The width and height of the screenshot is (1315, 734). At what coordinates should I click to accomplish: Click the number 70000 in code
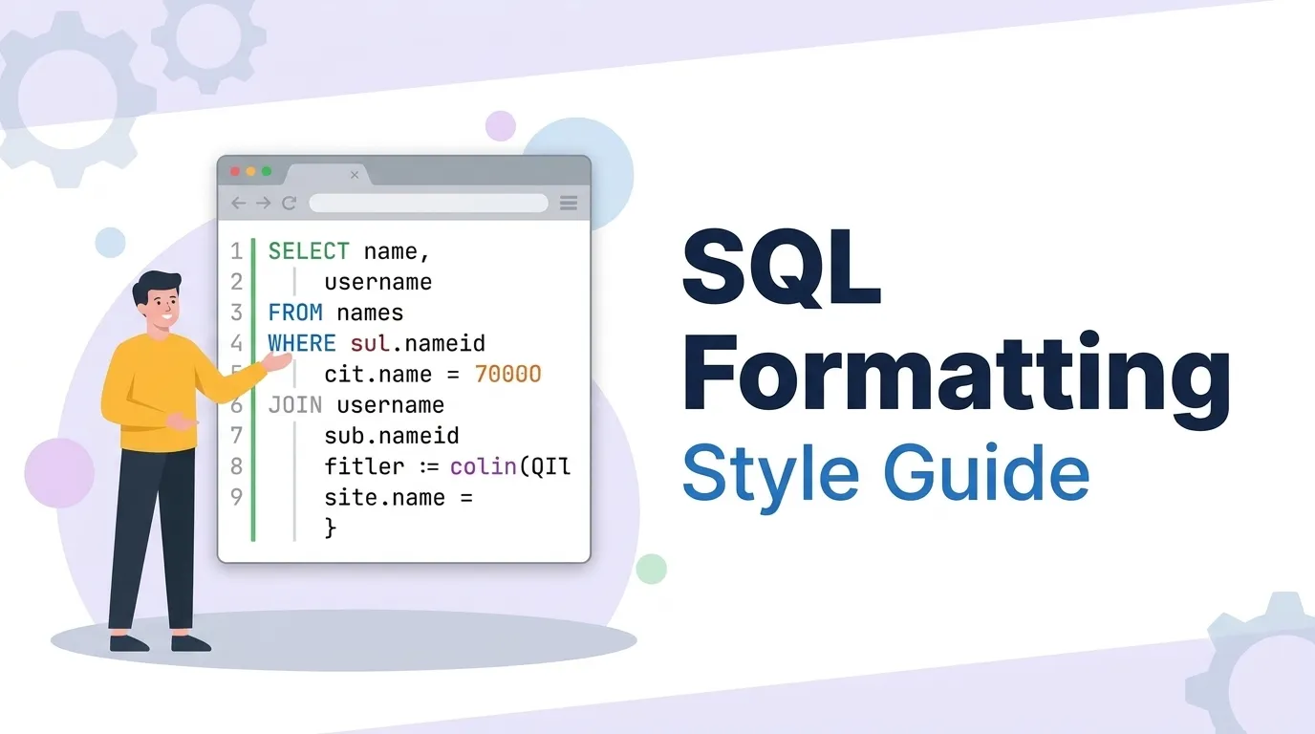click(x=508, y=374)
